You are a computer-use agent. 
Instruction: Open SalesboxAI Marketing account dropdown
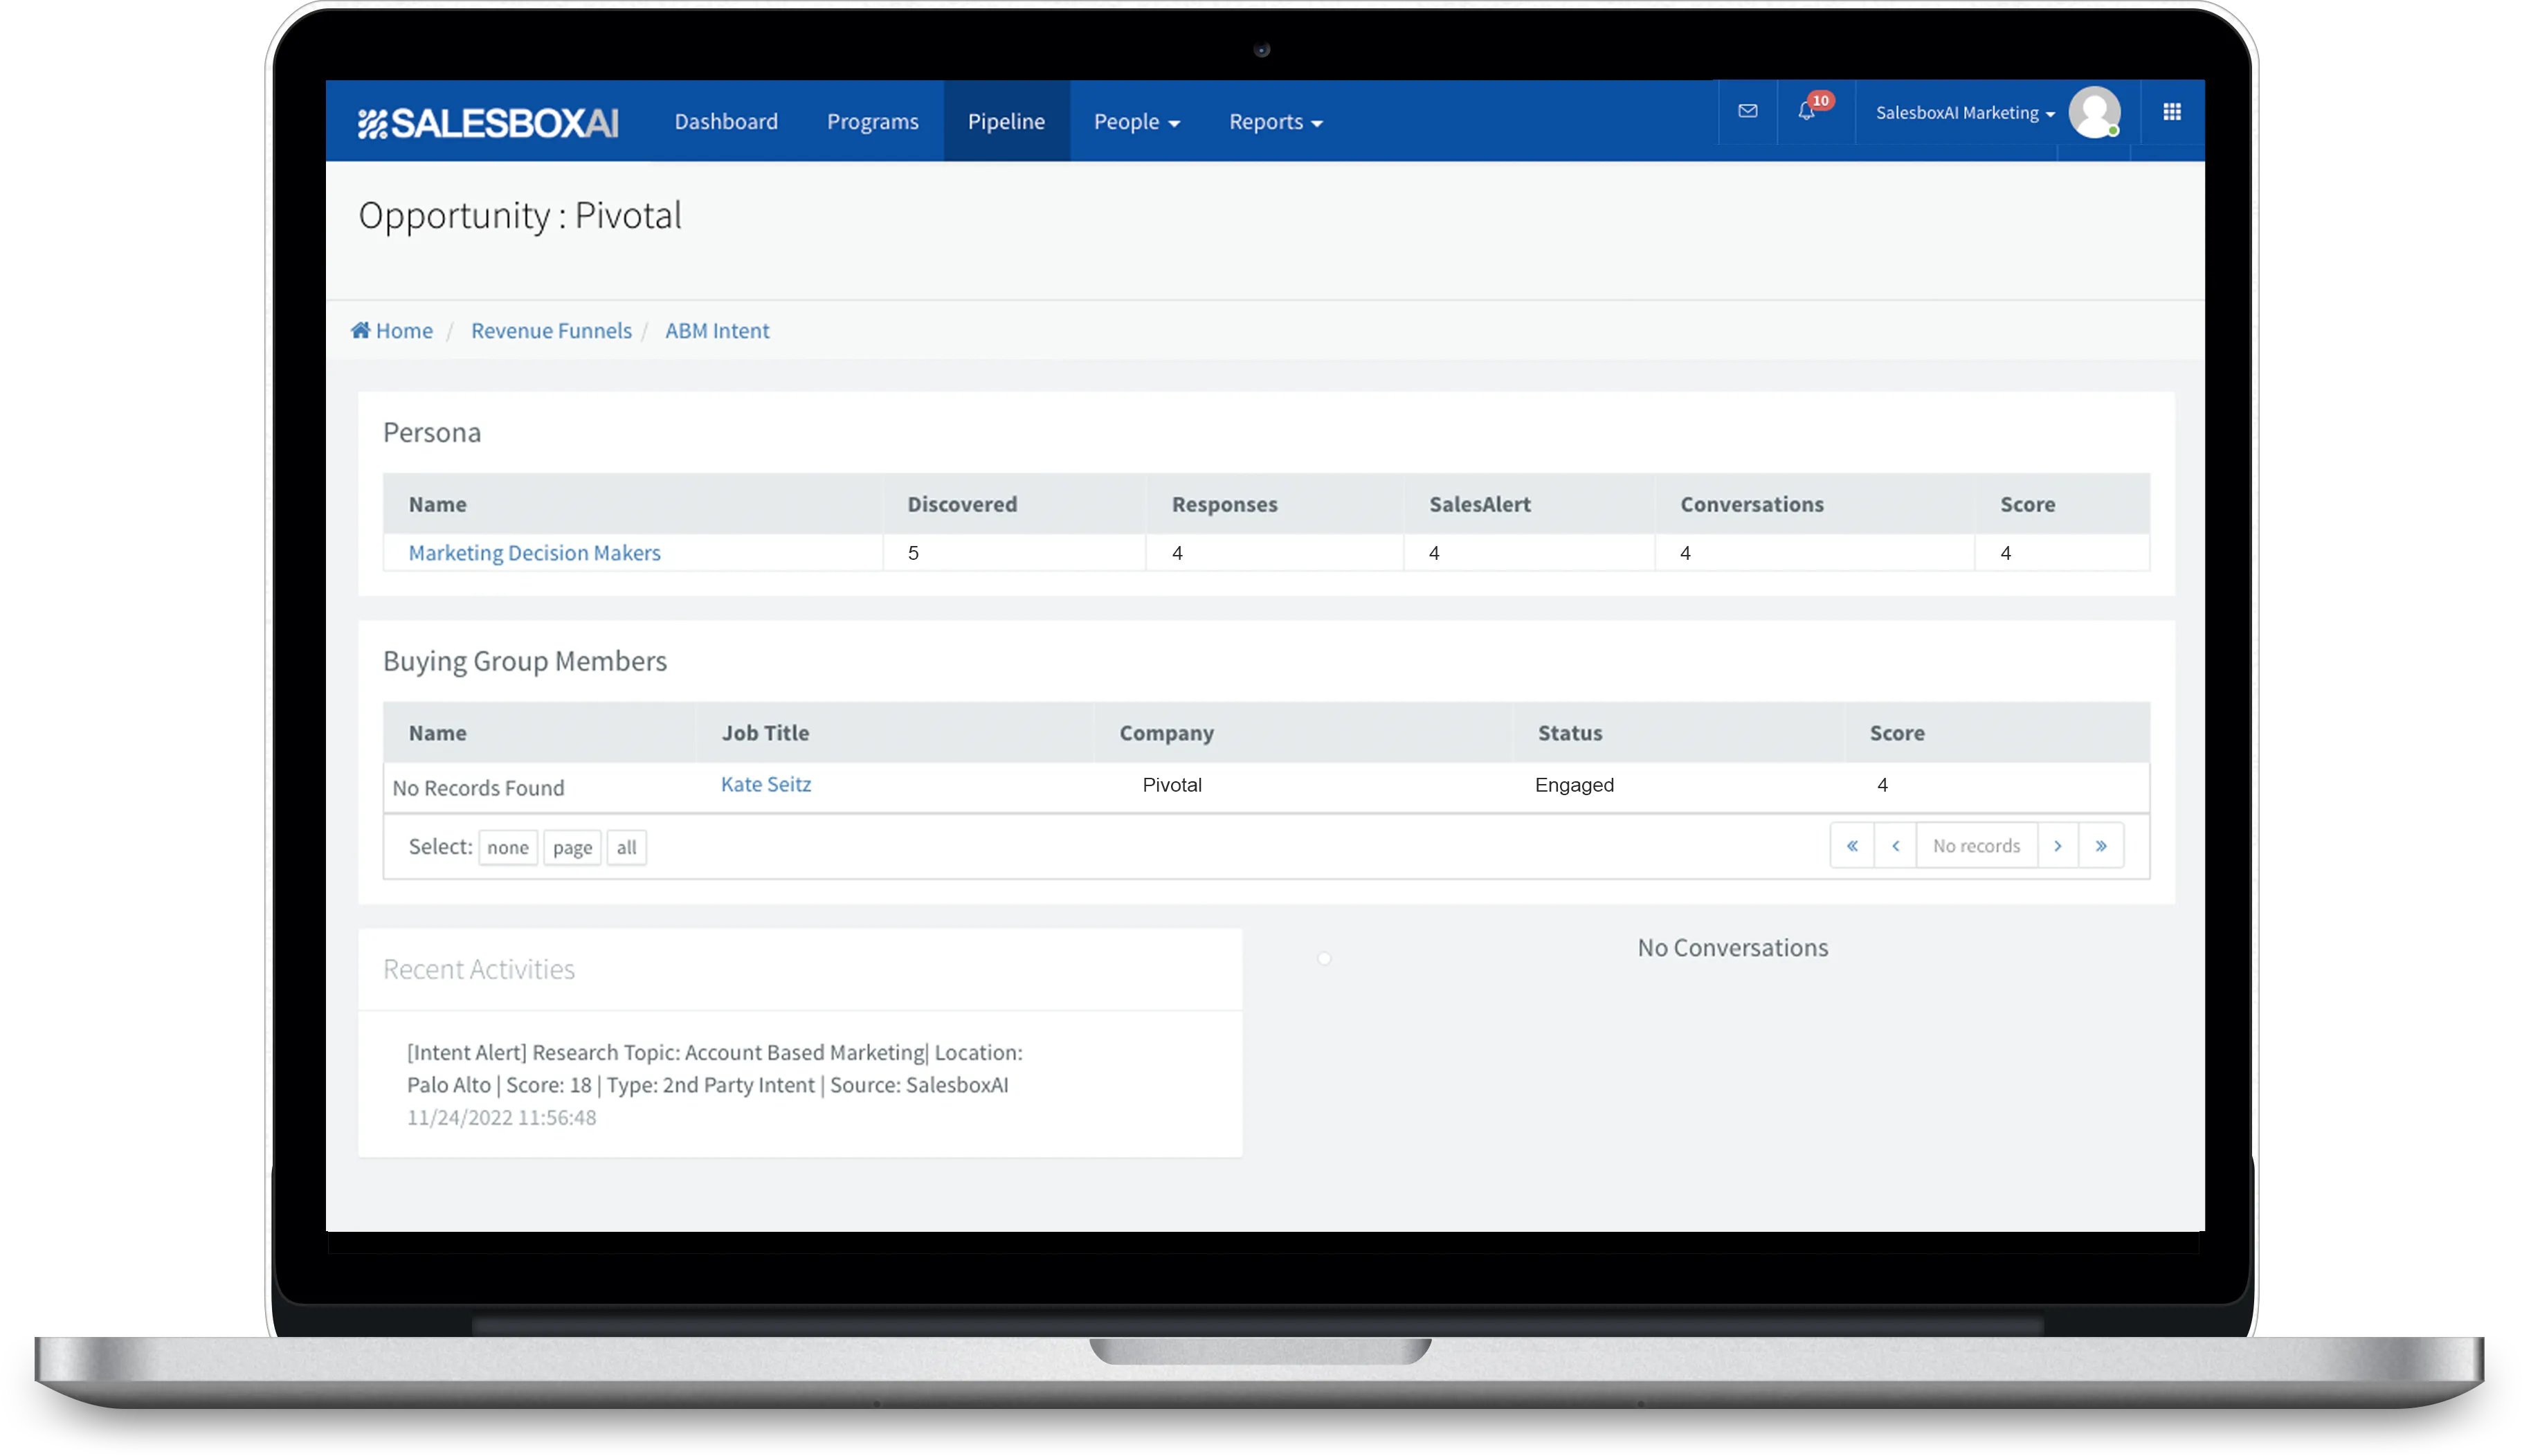pos(1964,113)
